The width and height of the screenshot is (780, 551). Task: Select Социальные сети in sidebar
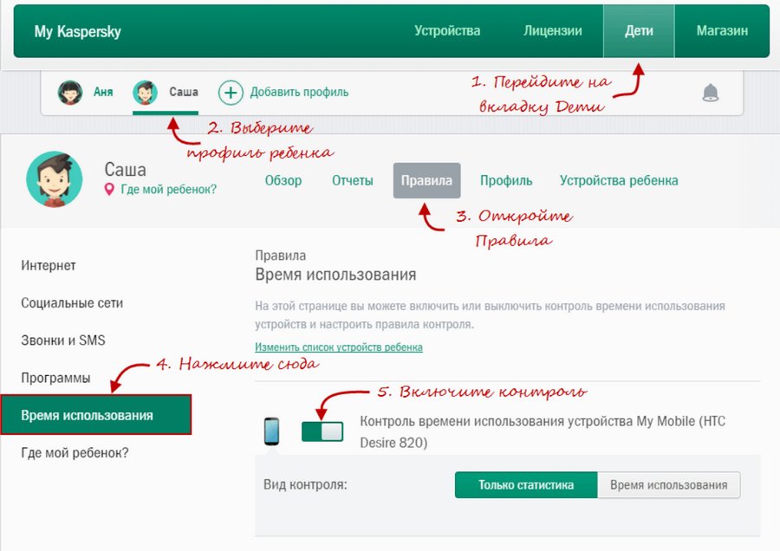click(72, 303)
